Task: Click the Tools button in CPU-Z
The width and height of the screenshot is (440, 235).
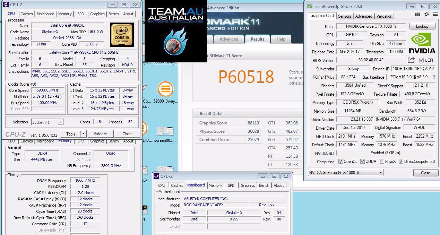Action: click(71, 134)
